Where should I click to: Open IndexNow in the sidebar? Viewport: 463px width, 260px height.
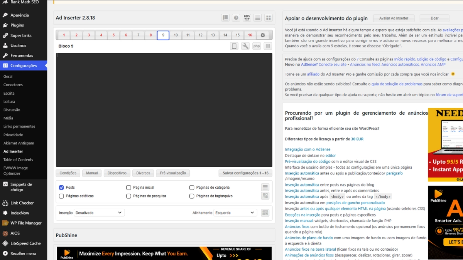pos(20,213)
